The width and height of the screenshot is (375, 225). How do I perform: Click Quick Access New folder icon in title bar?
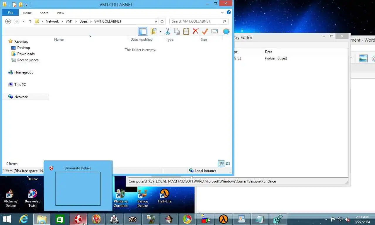click(x=21, y=5)
